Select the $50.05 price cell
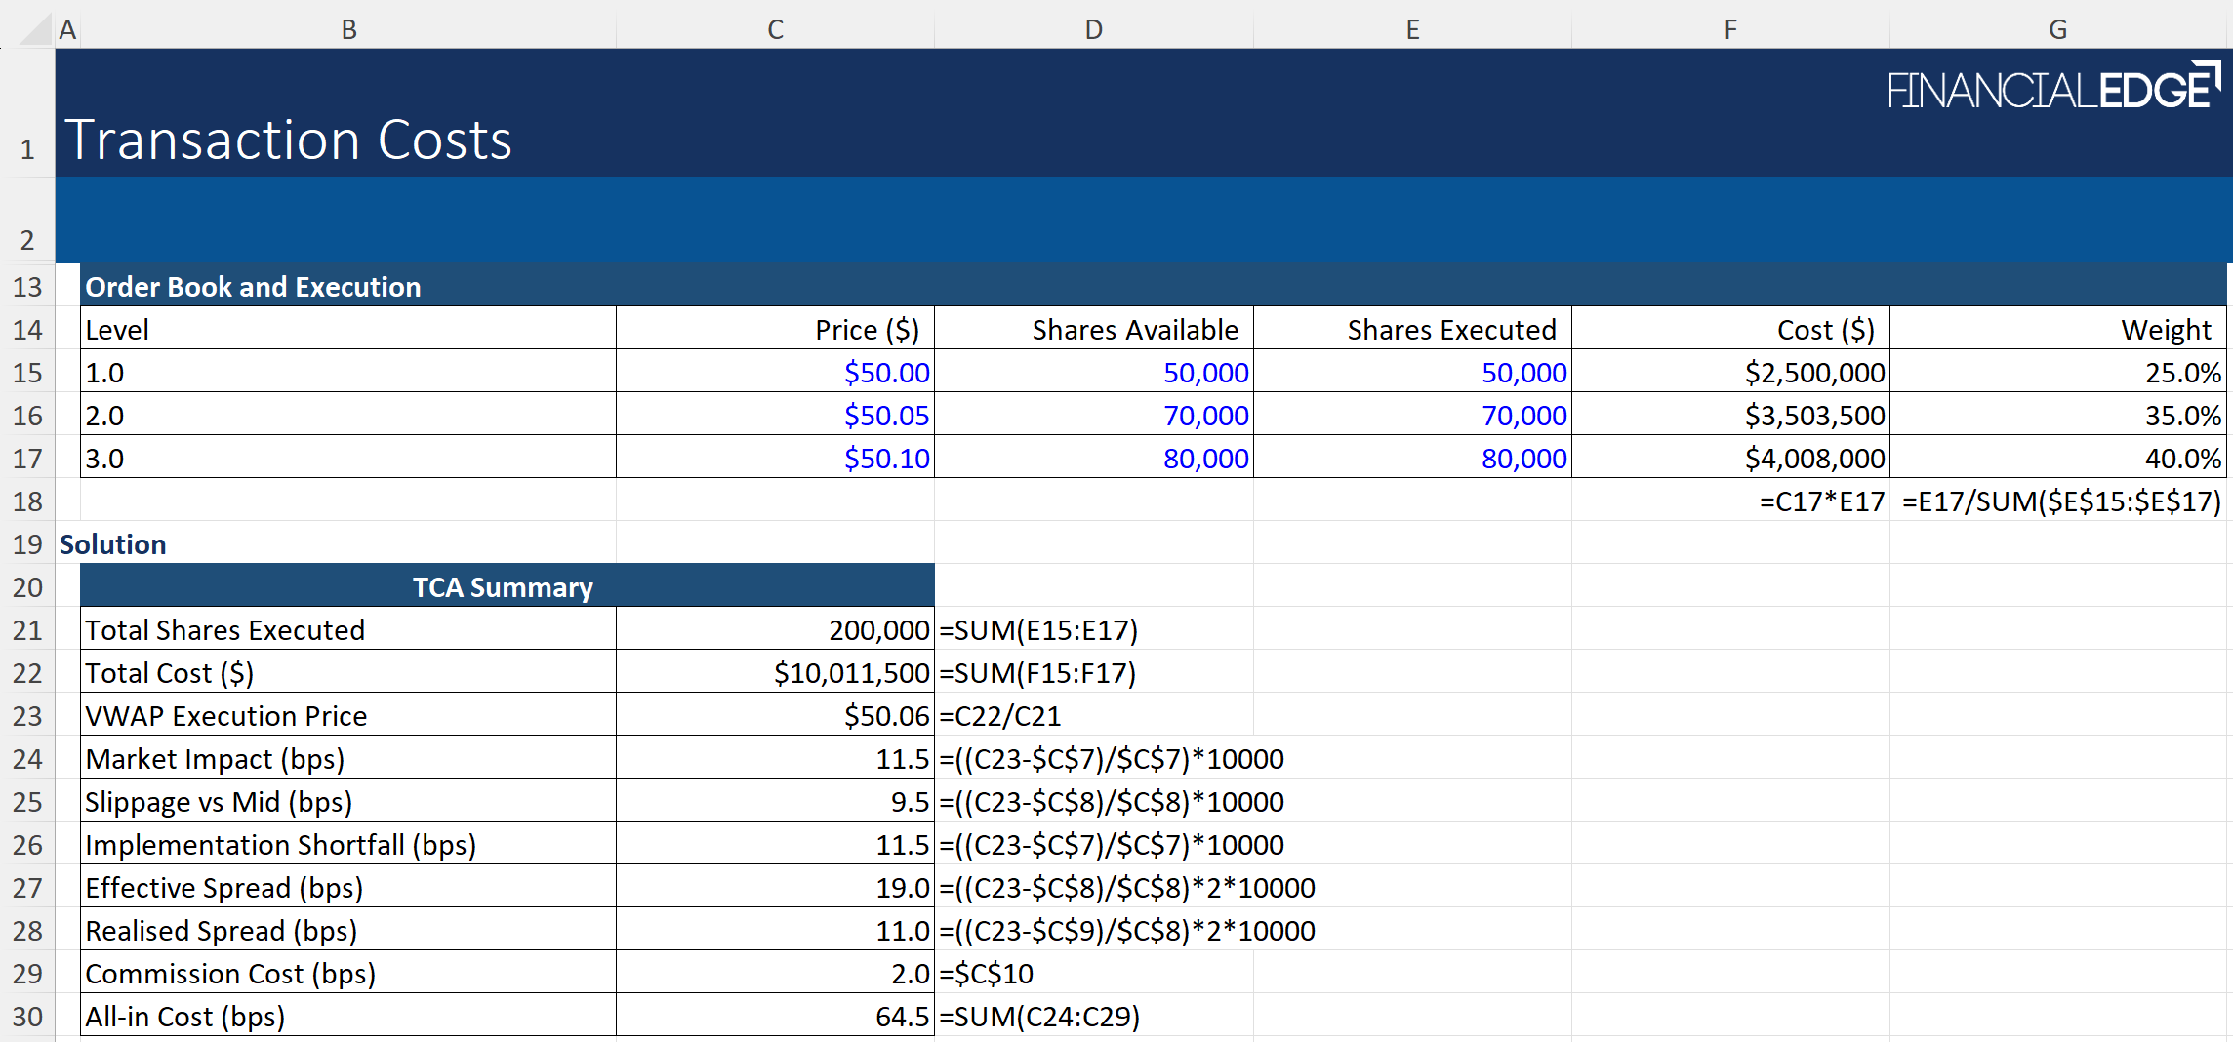Image resolution: width=2233 pixels, height=1042 pixels. click(x=885, y=416)
